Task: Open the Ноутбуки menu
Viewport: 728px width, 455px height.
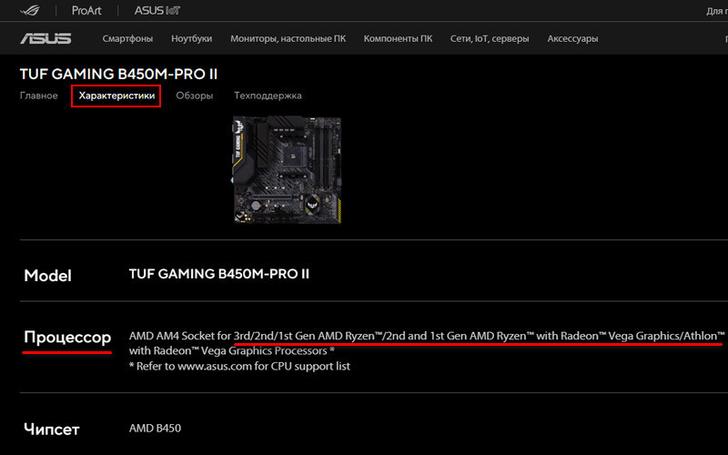Action: (192, 38)
